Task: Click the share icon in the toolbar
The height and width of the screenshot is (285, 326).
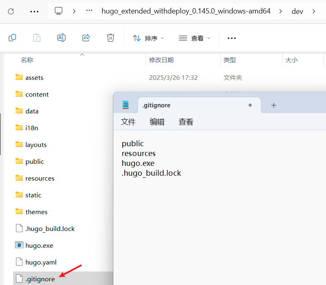Action: (86, 38)
